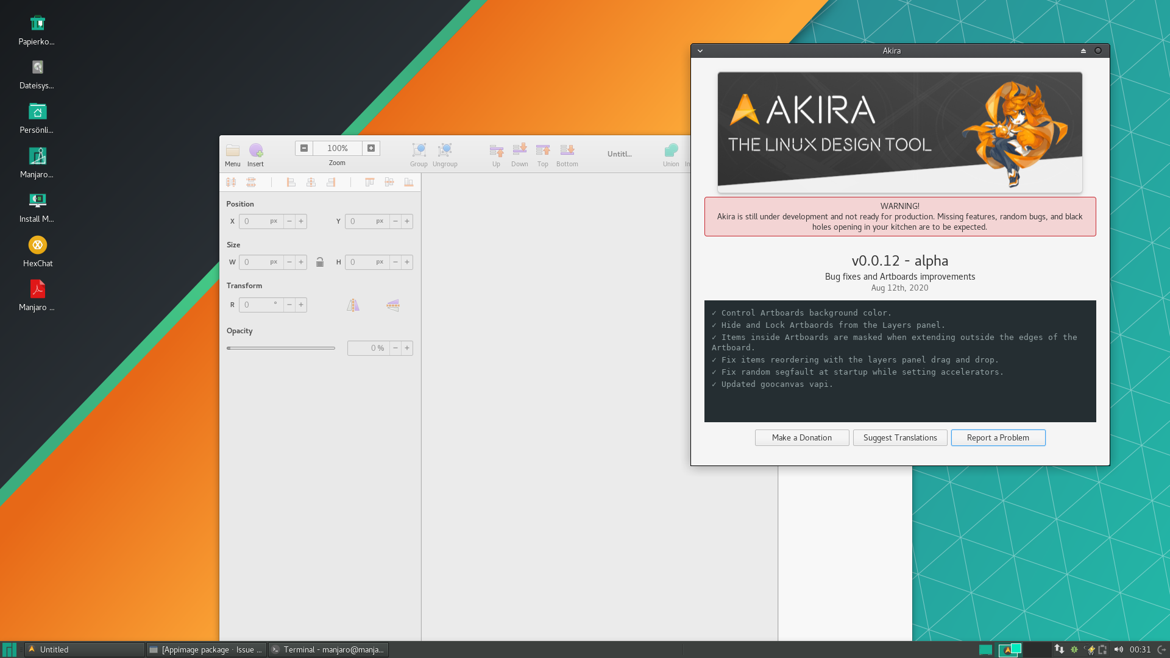Click the Width input field
1170x658 pixels.
pyautogui.click(x=261, y=262)
